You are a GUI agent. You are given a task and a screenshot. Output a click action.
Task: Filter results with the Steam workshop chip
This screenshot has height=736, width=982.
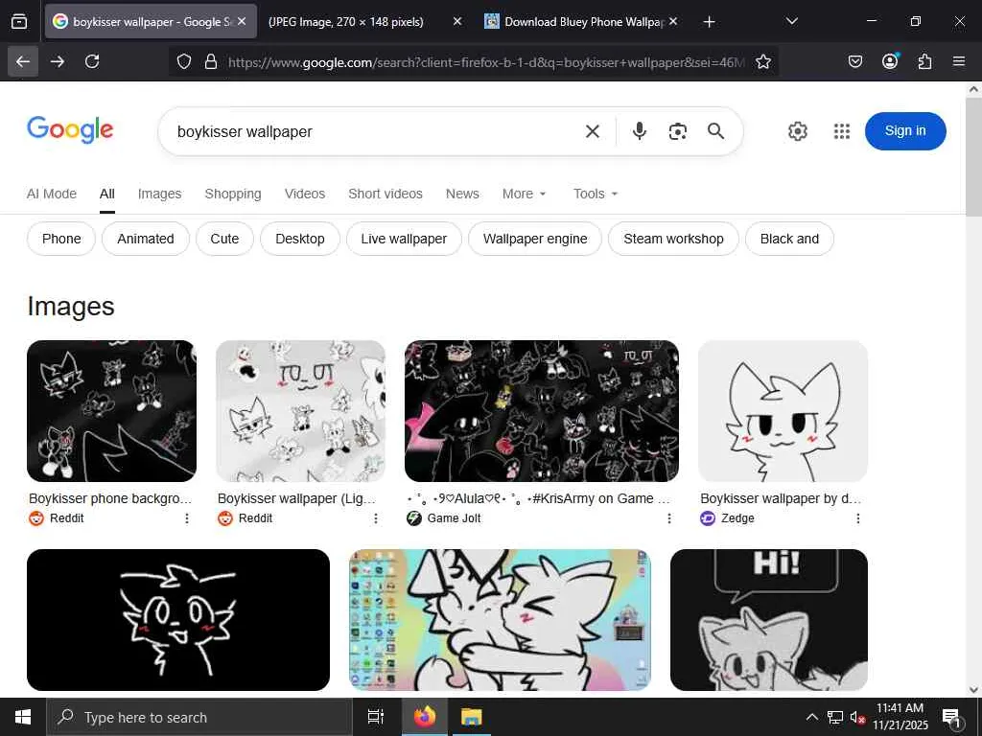(673, 239)
